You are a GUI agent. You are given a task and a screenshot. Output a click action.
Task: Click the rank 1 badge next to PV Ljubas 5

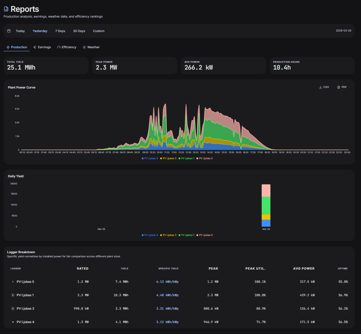point(13,281)
